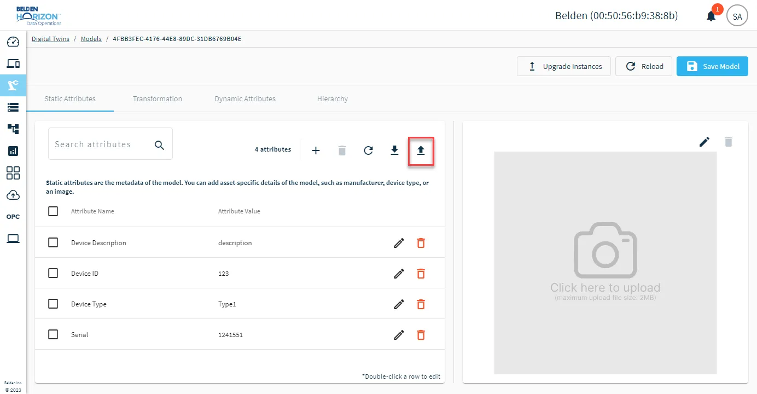Edit the Device Description attribute
Viewport: 757px width, 394px height.
pyautogui.click(x=399, y=243)
